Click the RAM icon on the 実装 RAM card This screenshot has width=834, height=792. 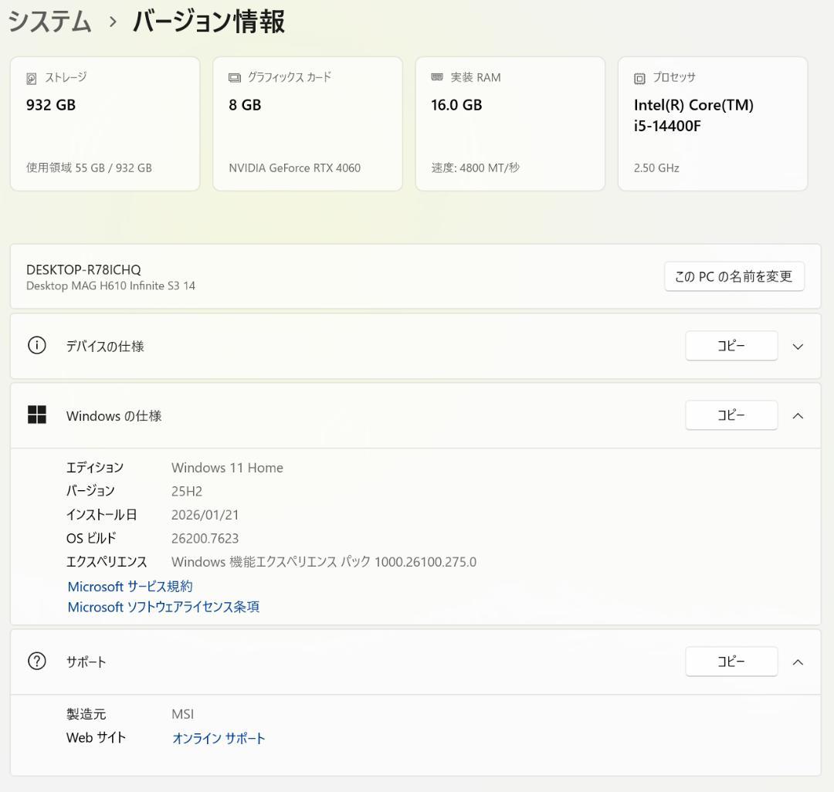436,77
